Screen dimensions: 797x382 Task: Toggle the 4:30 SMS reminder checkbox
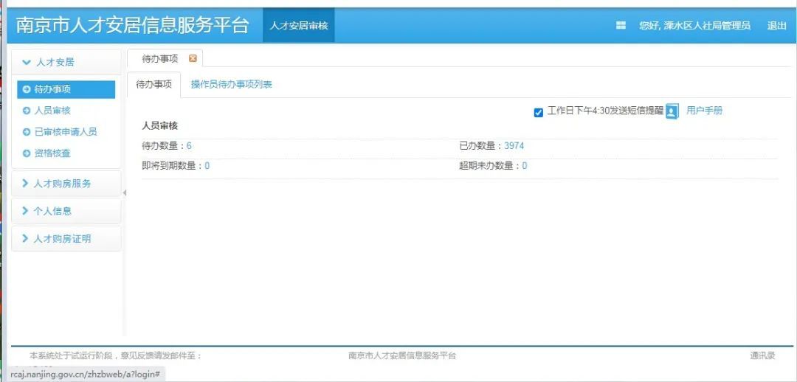pos(539,113)
